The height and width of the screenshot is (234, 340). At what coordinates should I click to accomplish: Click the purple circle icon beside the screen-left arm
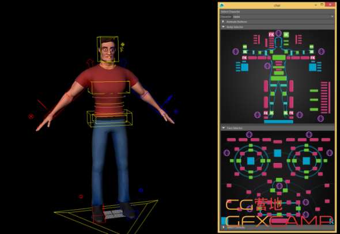point(236,52)
